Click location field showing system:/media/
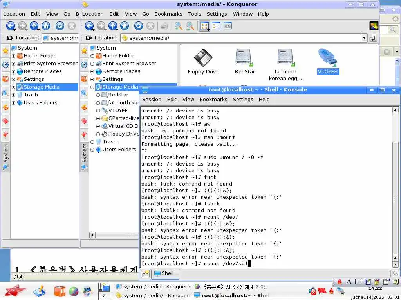This screenshot has width=401, height=300. 244,38
